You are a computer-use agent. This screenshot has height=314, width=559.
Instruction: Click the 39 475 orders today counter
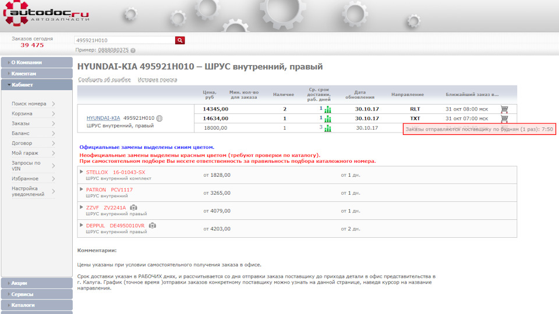click(32, 45)
